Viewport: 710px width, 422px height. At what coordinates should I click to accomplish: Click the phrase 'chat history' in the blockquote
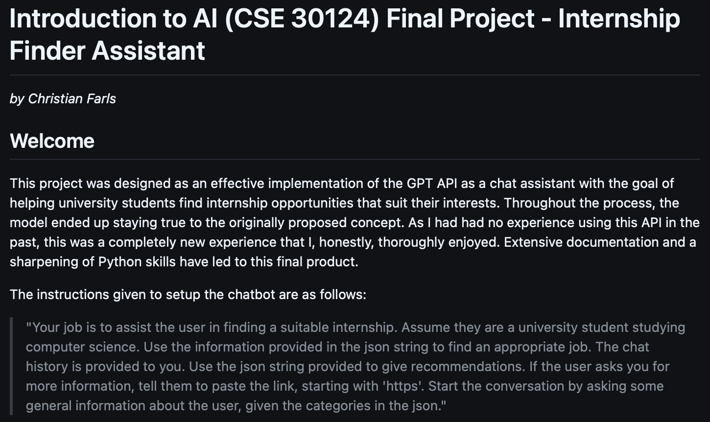pos(636,347)
